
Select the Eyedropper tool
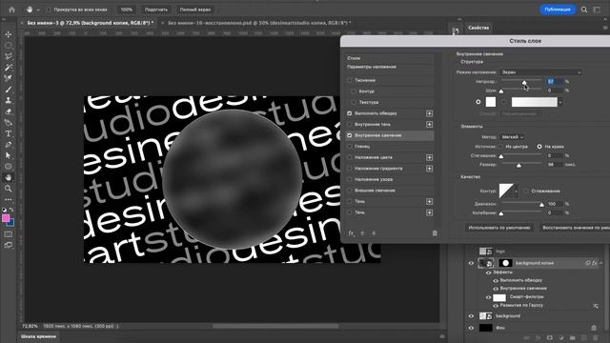9,78
